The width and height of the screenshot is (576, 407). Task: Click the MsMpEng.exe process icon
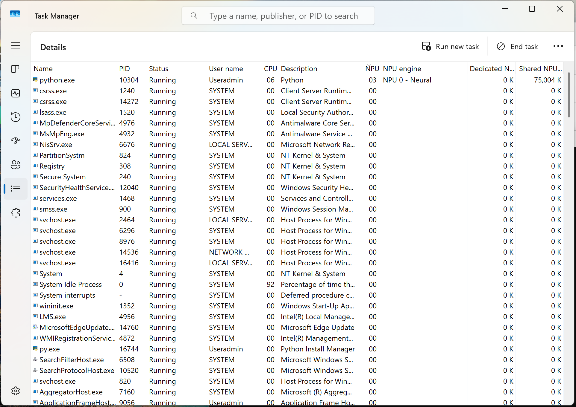[x=35, y=134]
